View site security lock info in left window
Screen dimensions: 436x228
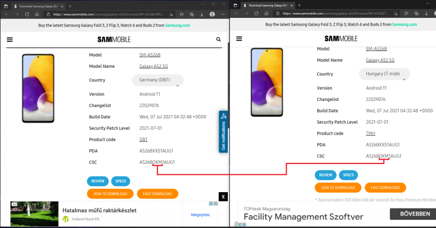pos(49,15)
